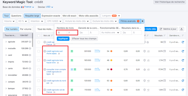Toggle eye icon for impots group
Viewport: 188px width, 96px height.
point(30,62)
